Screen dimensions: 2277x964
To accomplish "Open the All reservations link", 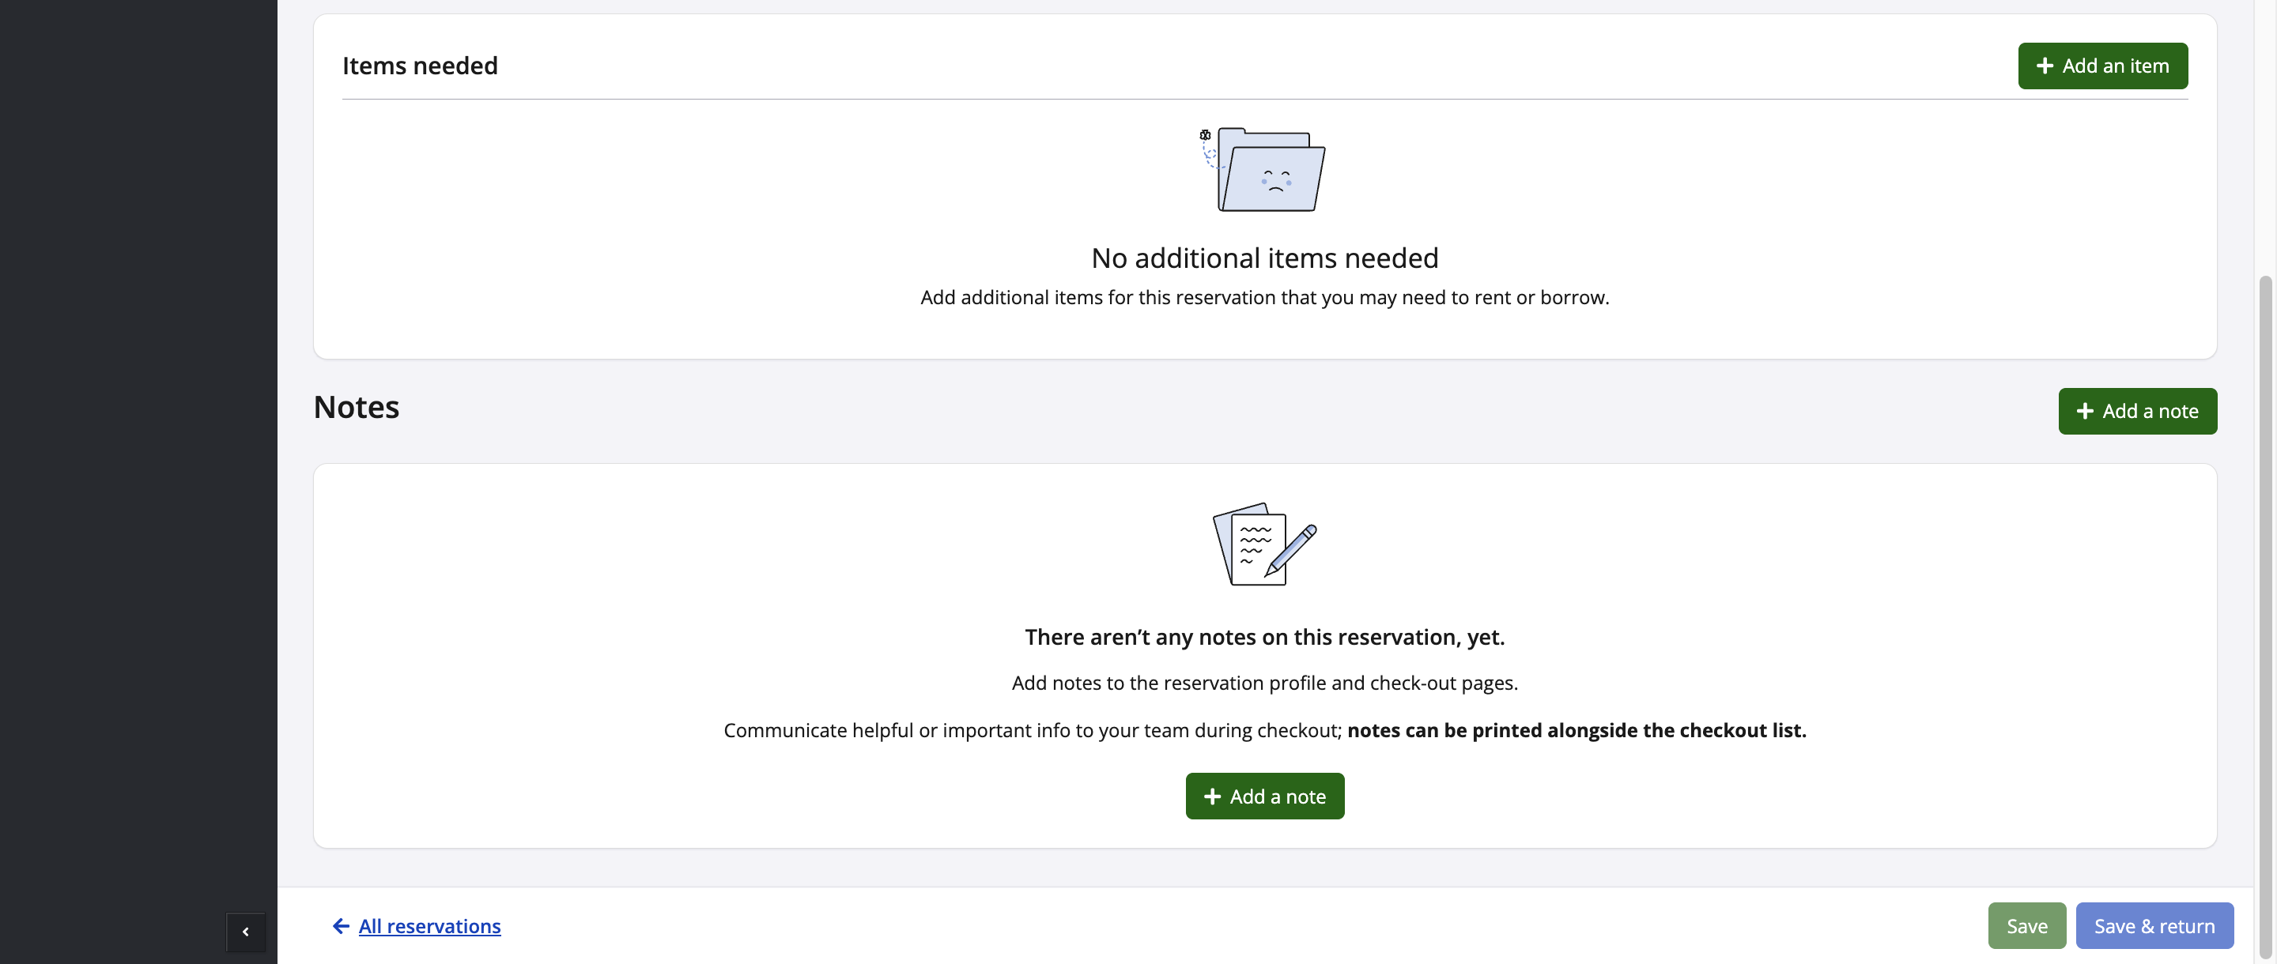I will tap(429, 925).
